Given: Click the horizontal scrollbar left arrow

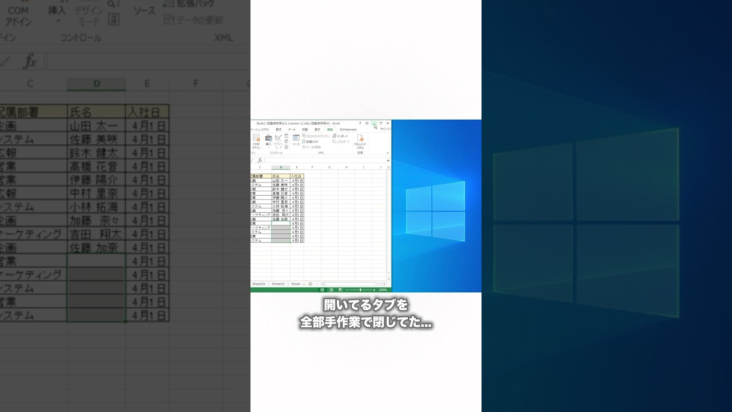Looking at the screenshot, I should point(323,284).
